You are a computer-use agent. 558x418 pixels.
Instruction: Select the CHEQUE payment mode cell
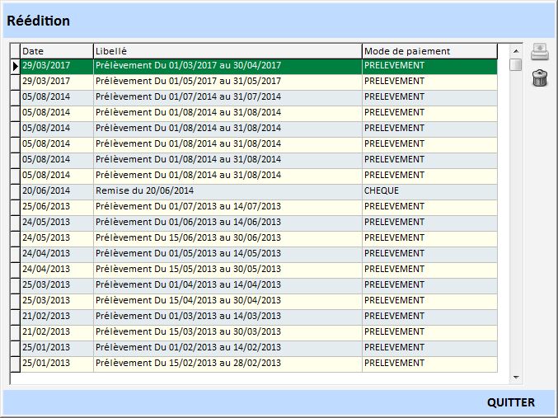tap(429, 190)
